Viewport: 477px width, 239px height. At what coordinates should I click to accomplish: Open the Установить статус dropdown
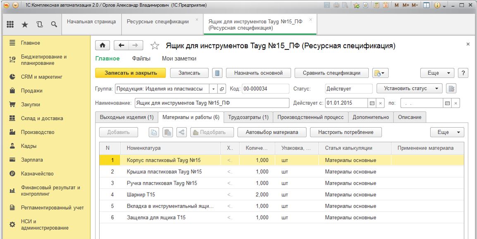click(x=410, y=89)
